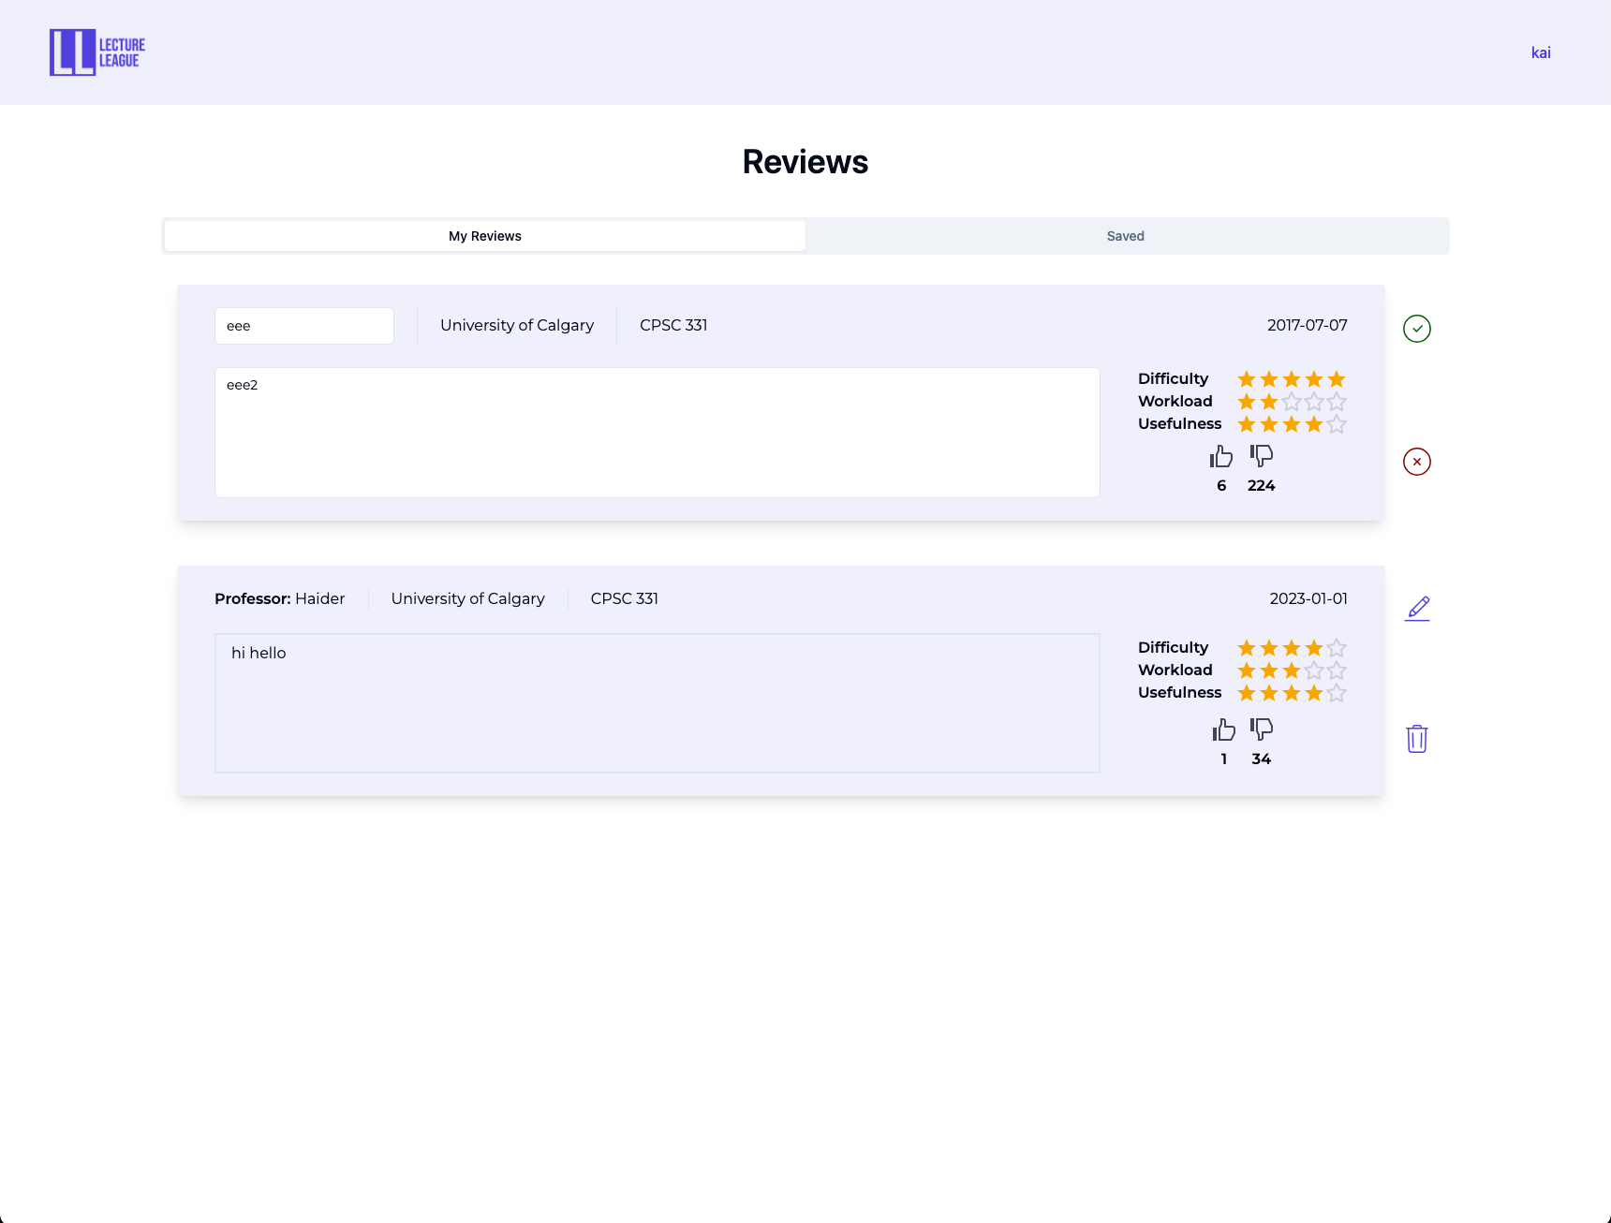This screenshot has height=1223, width=1611.
Task: Set Usefulness to fifth star in first review
Action: tap(1337, 424)
